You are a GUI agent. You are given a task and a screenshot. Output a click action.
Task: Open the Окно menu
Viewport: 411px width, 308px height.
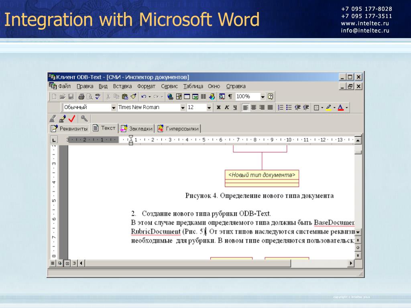[x=214, y=86]
